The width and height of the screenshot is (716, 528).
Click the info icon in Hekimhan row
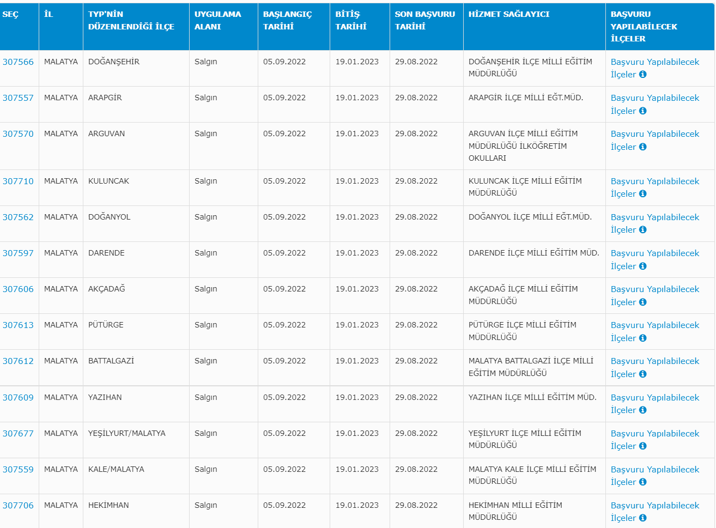[x=642, y=518]
